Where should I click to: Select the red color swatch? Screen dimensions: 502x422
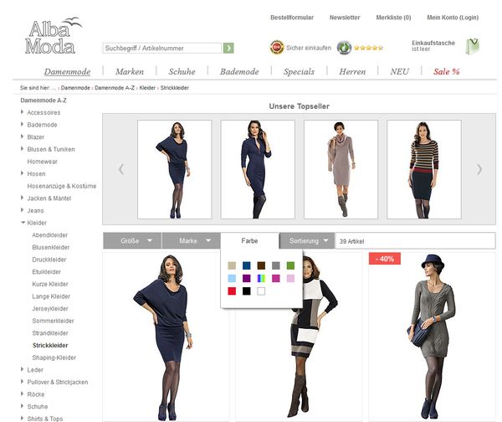pos(232,291)
